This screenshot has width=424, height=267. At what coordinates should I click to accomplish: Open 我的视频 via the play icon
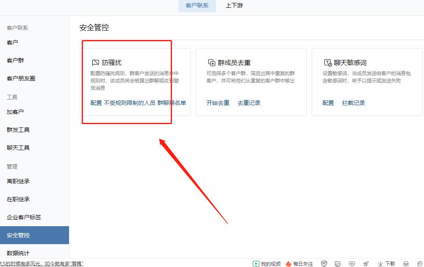pos(256,264)
